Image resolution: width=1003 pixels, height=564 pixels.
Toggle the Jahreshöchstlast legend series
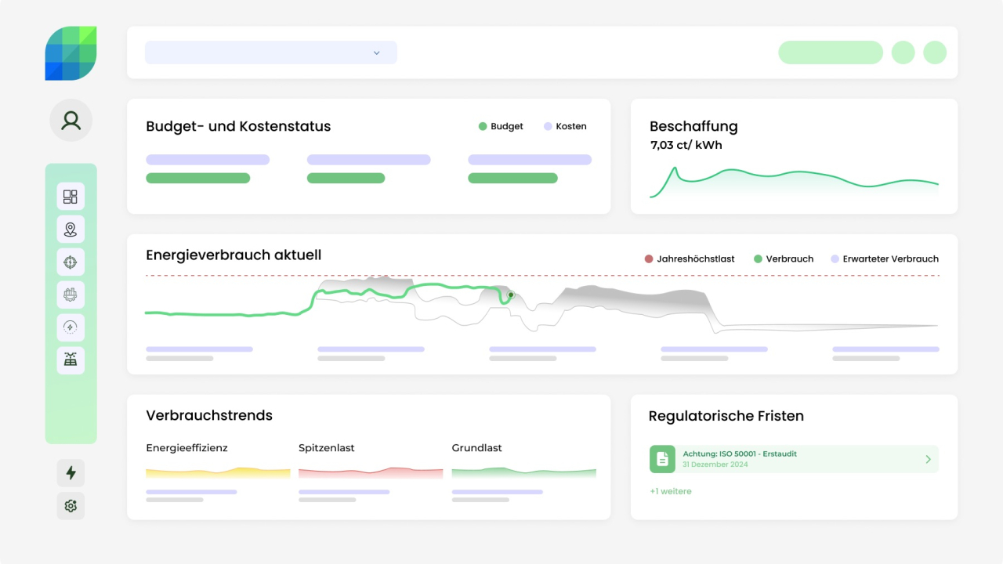pyautogui.click(x=690, y=258)
